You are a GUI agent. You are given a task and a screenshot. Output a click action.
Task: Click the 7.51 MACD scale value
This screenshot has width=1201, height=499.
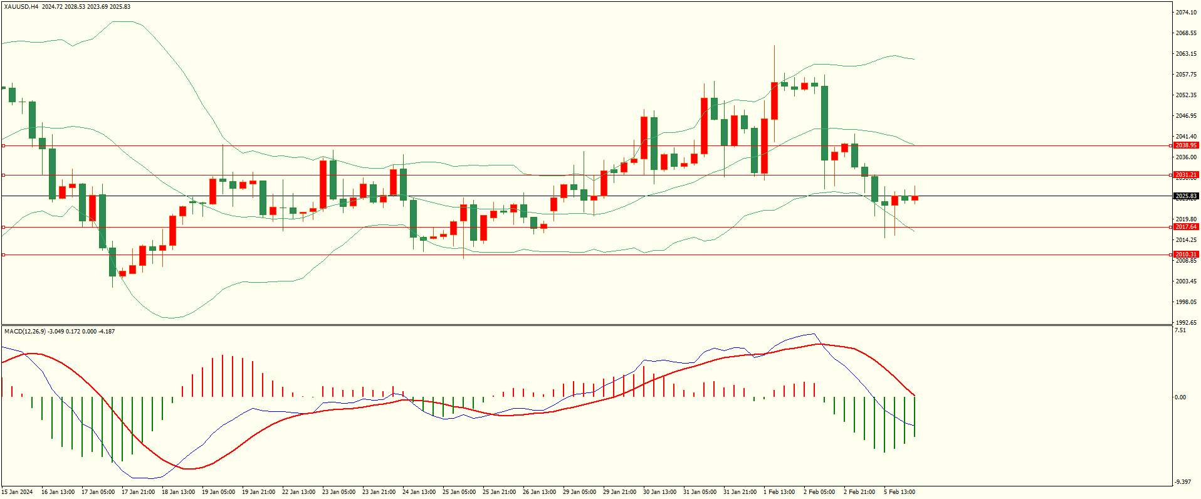[x=1180, y=330]
